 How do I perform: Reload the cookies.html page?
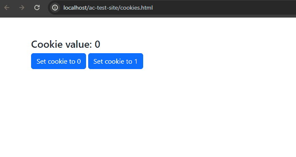pos(37,8)
